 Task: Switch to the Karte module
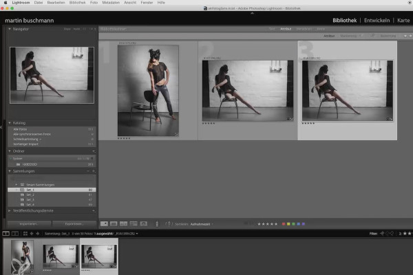[403, 20]
